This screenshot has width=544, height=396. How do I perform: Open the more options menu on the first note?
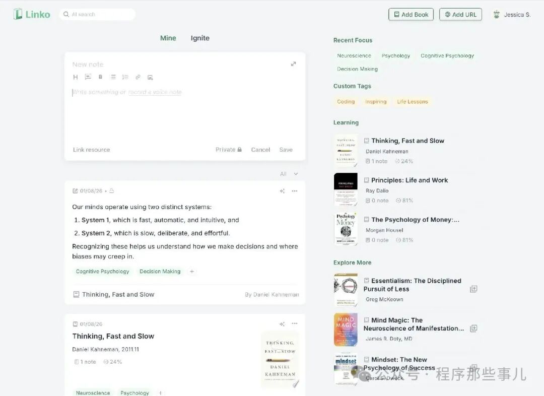point(295,191)
